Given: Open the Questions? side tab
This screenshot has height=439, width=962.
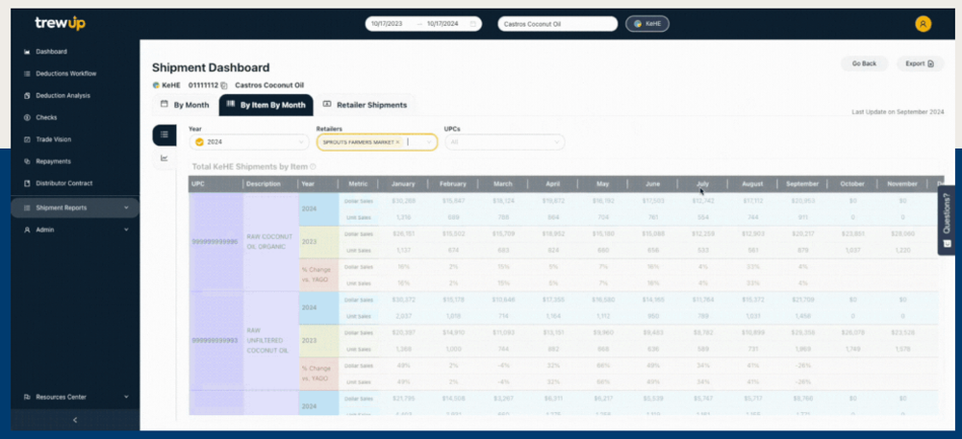Looking at the screenshot, I should click(946, 220).
